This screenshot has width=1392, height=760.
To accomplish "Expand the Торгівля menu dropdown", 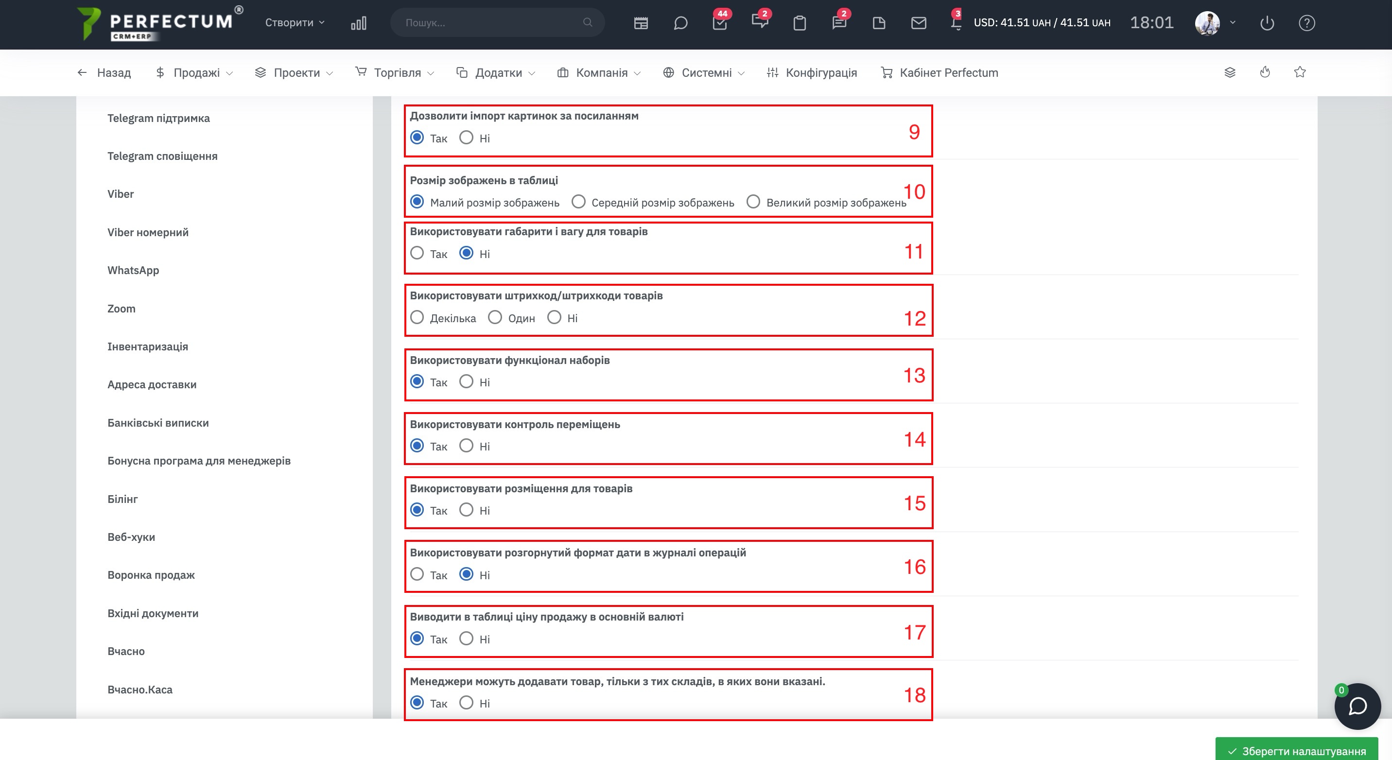I will click(395, 72).
